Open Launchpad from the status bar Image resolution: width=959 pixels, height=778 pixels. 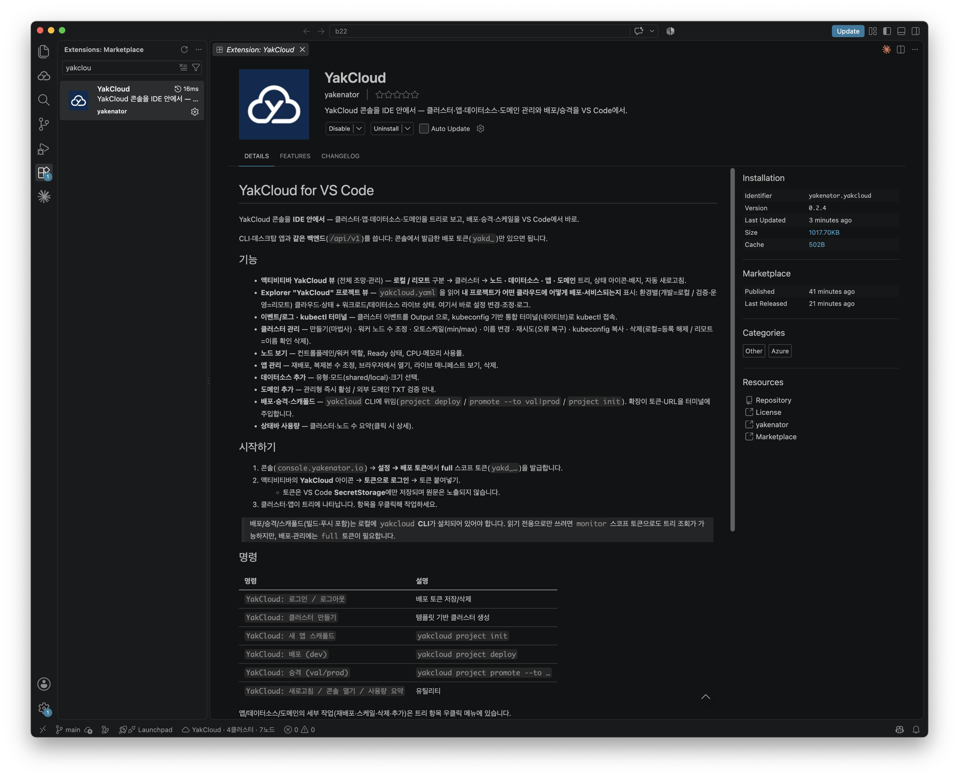coord(146,730)
